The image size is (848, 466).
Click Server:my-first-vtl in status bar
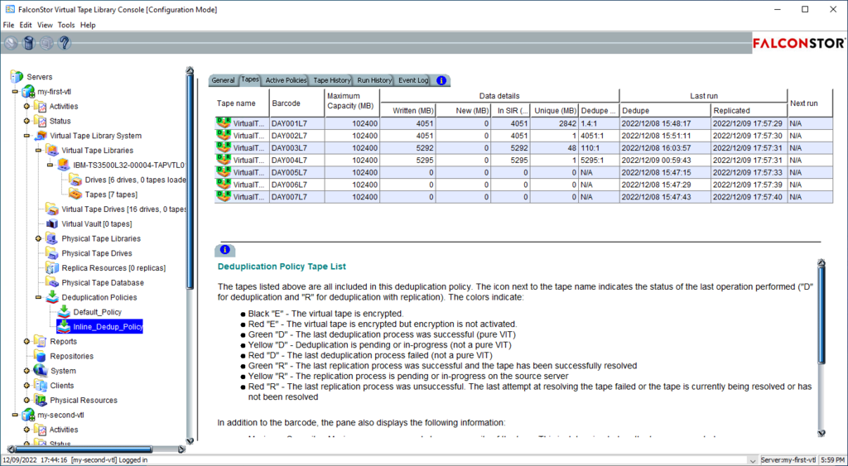pyautogui.click(x=788, y=460)
